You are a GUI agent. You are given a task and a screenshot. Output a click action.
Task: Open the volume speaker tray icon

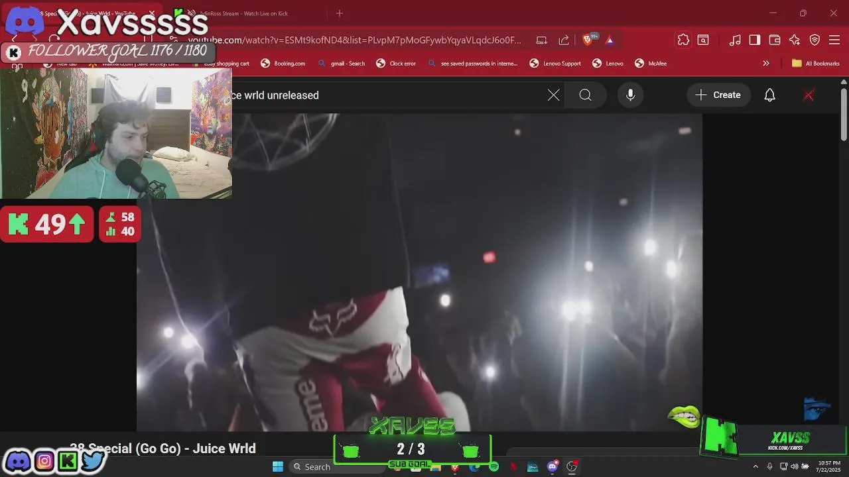pyautogui.click(x=794, y=467)
